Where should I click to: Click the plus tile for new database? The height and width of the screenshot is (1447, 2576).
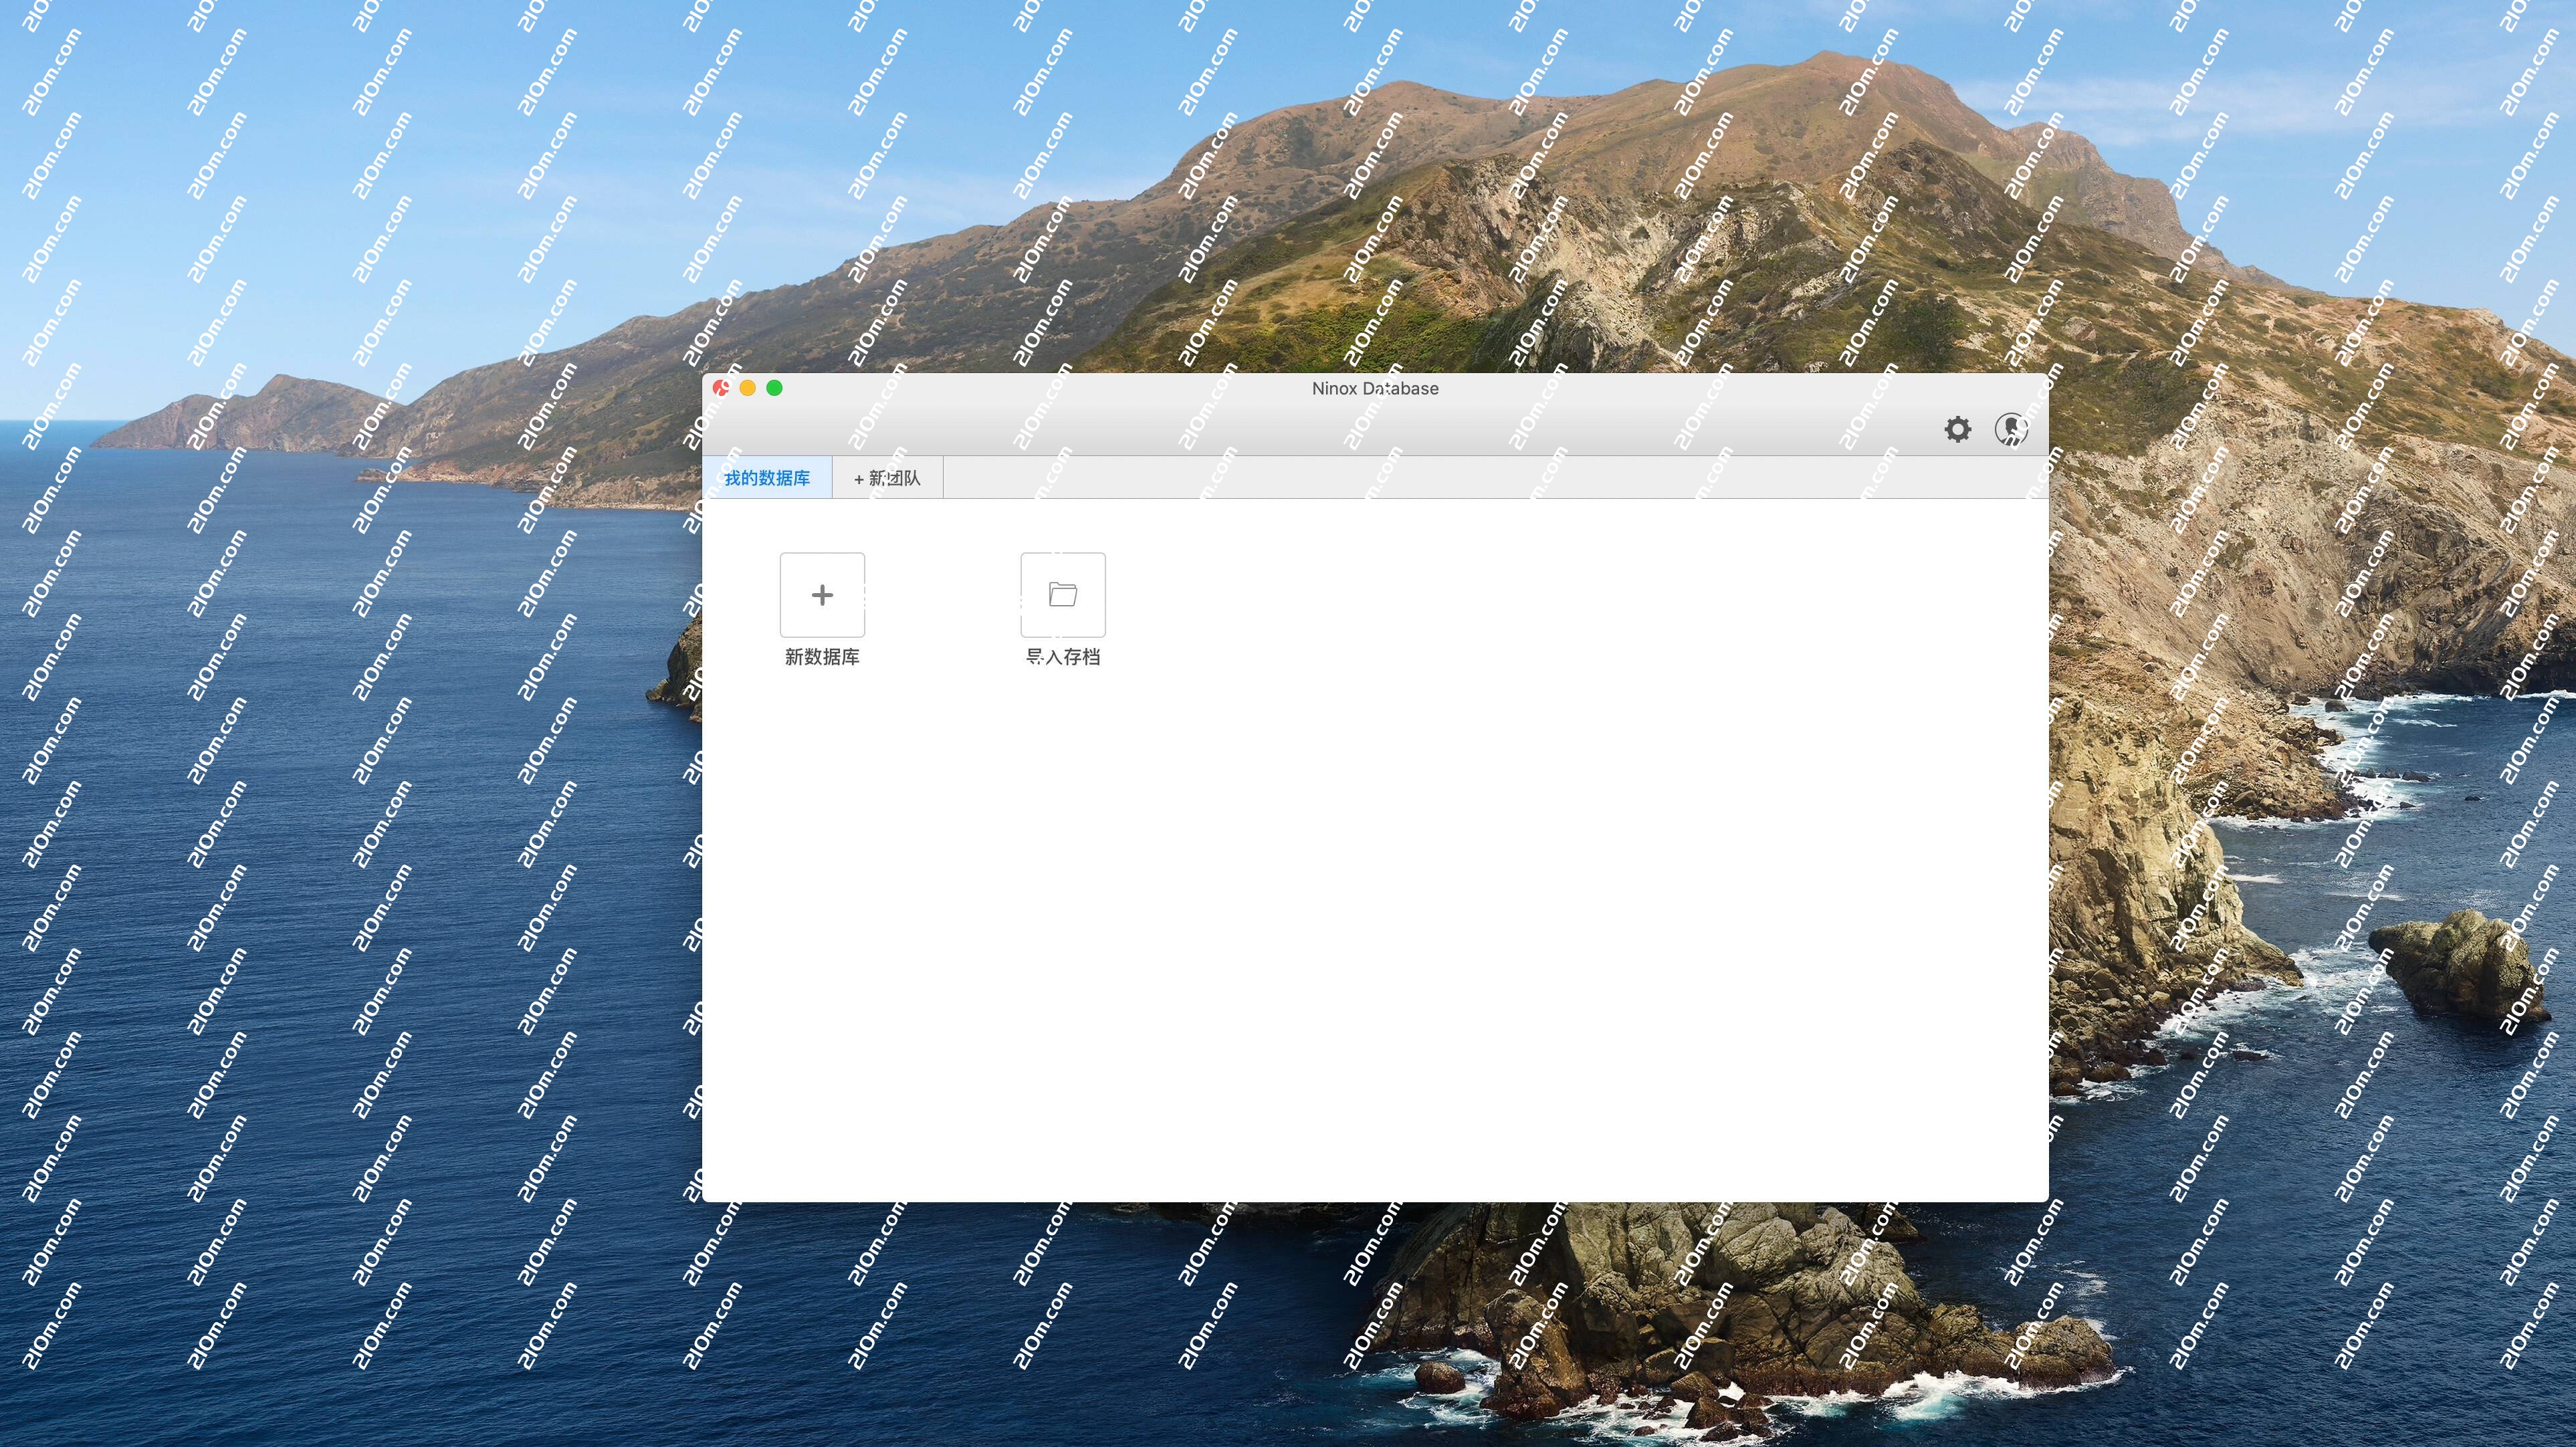(822, 595)
